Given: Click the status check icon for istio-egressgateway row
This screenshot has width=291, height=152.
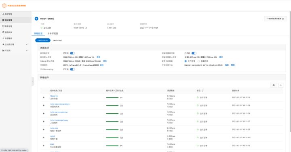Looking at the screenshot, I should point(198,113).
